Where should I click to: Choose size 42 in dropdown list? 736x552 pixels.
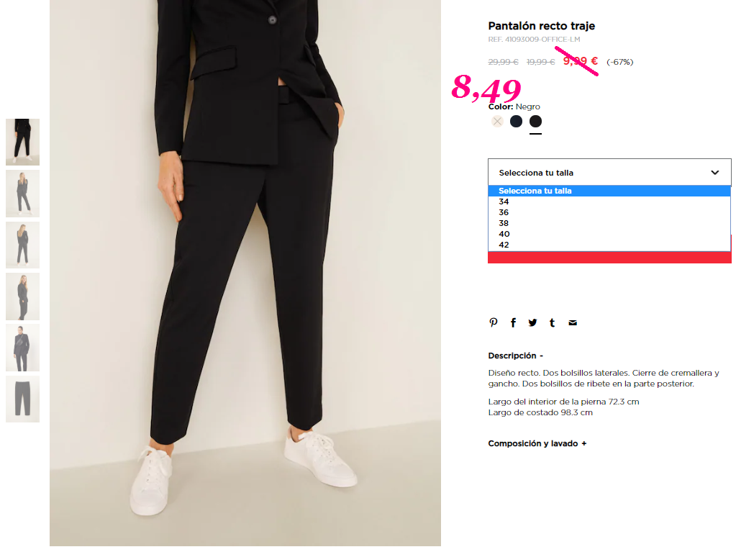point(609,245)
